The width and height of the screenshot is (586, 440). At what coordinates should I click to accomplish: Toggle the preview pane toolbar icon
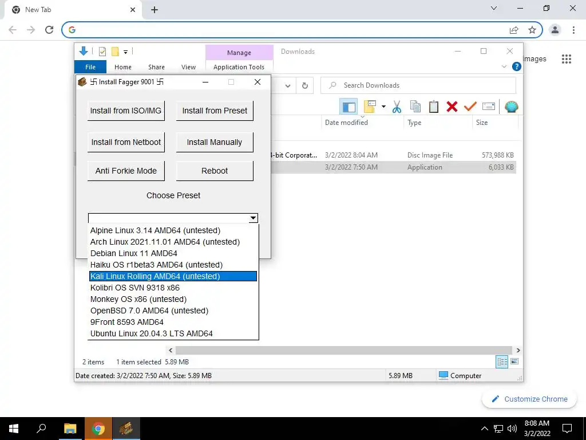pyautogui.click(x=349, y=107)
